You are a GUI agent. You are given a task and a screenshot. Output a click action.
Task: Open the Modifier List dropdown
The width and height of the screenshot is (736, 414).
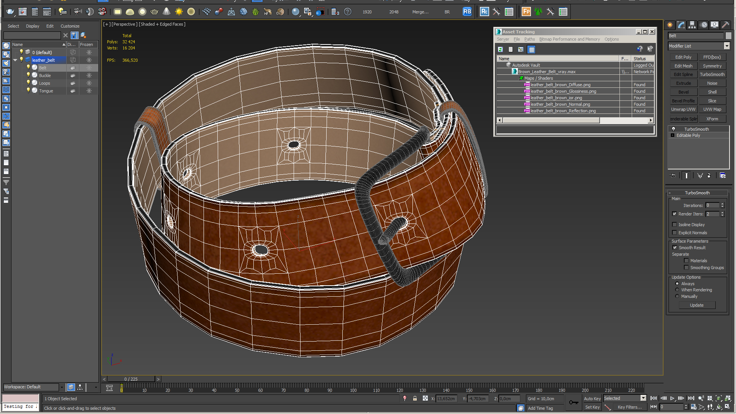726,46
